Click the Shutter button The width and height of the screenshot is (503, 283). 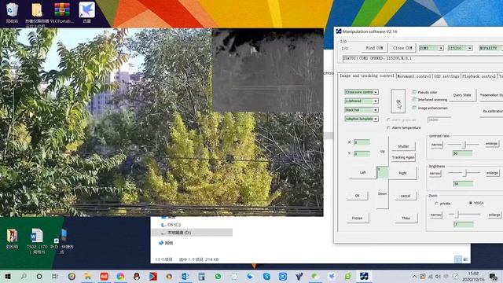[x=403, y=146]
